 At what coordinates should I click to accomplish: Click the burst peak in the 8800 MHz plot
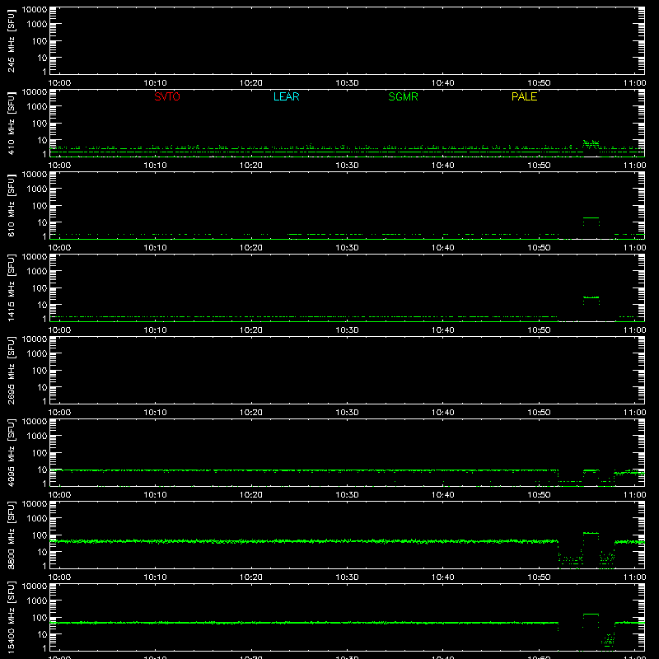tap(591, 533)
